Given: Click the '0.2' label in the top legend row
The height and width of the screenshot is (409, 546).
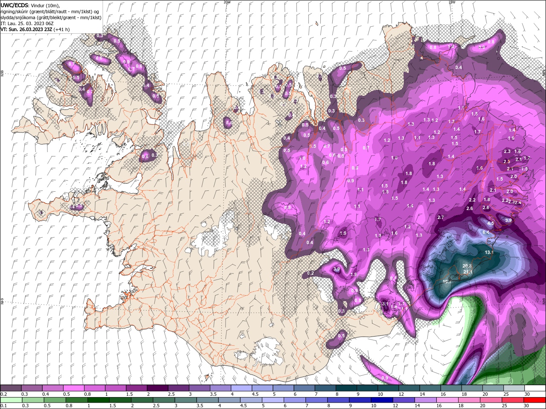Looking at the screenshot, I should [4, 394].
